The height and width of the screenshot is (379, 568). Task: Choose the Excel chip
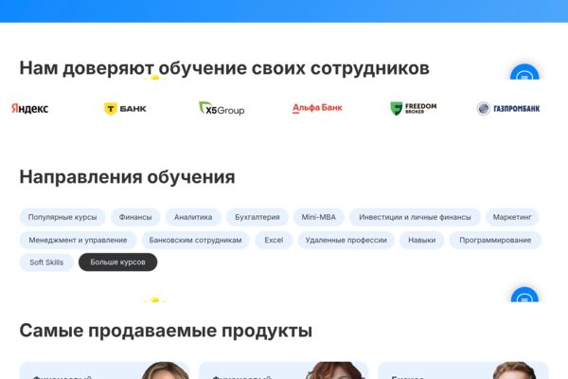coord(274,240)
